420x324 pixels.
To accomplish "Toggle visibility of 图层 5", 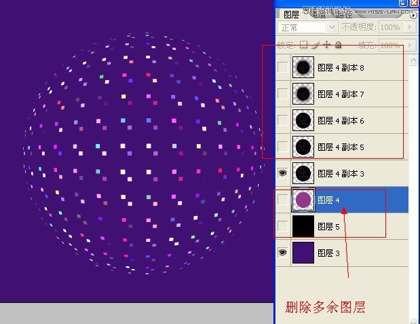I will (x=282, y=226).
